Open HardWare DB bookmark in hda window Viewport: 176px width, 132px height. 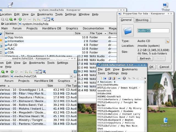(52, 28)
